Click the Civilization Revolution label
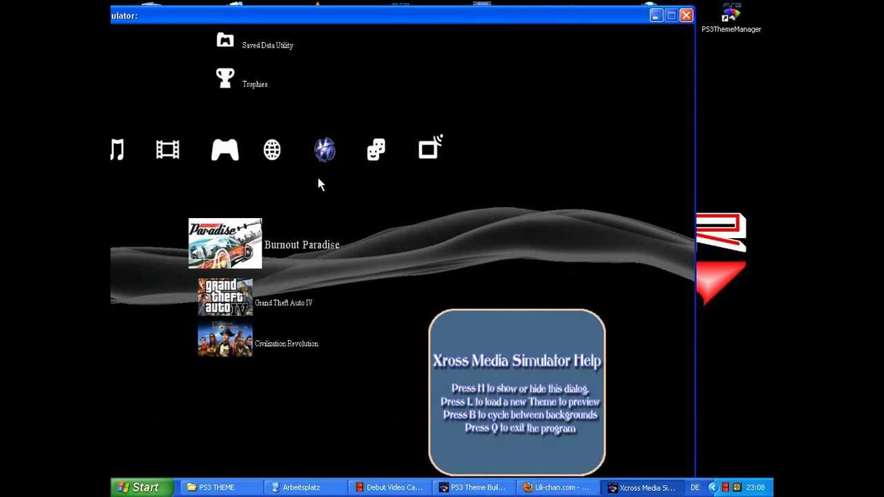The height and width of the screenshot is (497, 884). (287, 344)
